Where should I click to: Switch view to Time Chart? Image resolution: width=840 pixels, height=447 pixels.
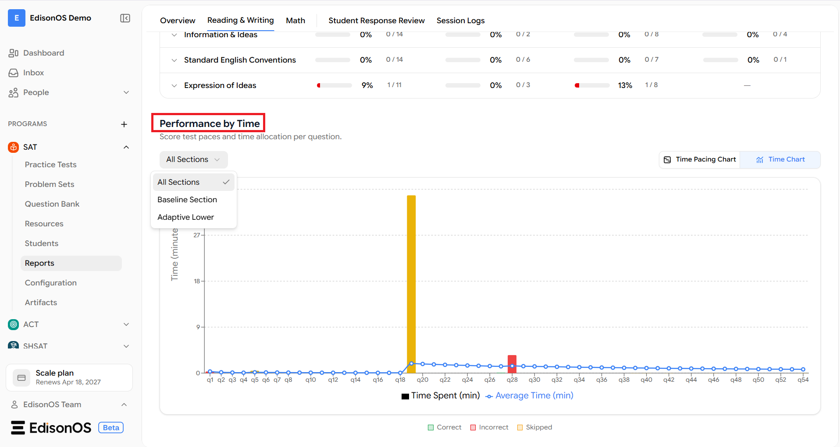click(780, 159)
